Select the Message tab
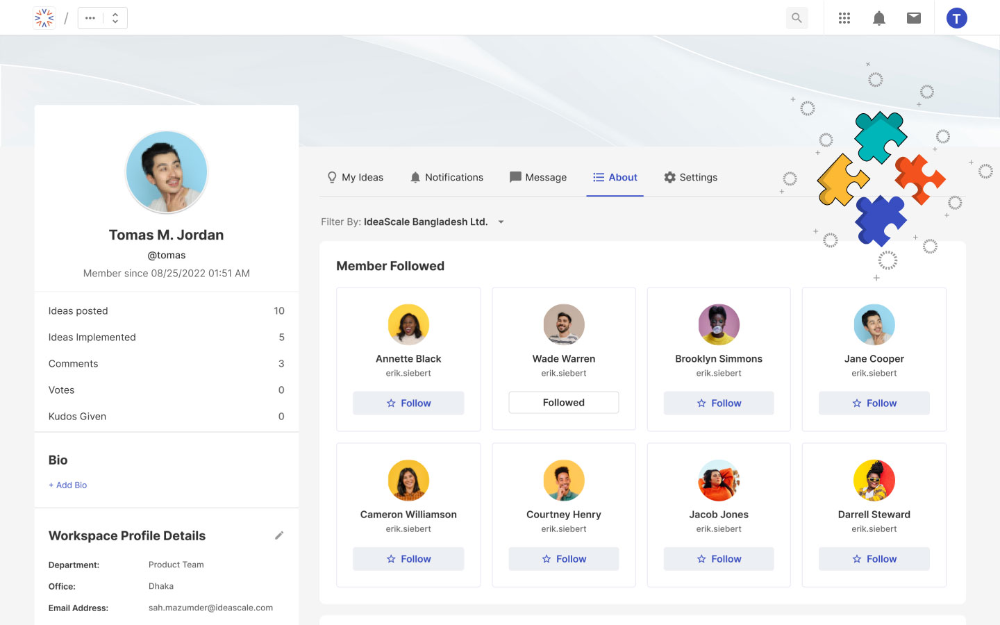The image size is (1000, 625). (537, 178)
